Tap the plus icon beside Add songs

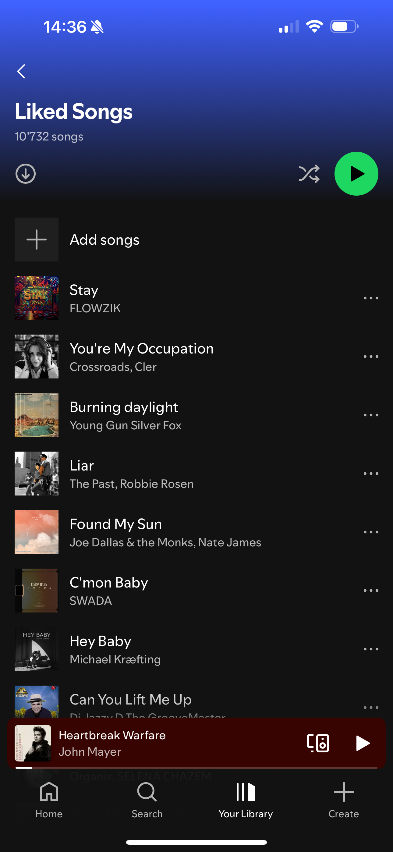tap(36, 240)
